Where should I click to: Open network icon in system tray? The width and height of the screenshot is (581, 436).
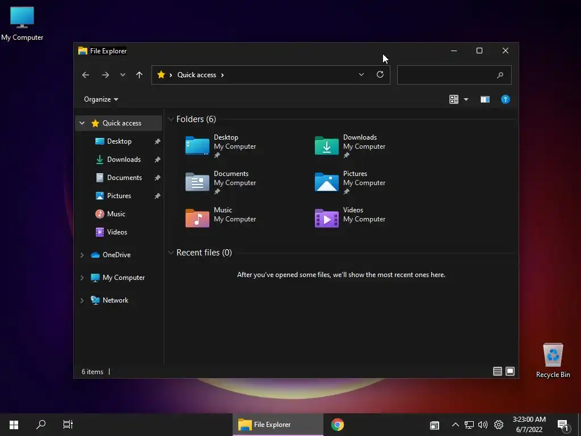pyautogui.click(x=469, y=425)
